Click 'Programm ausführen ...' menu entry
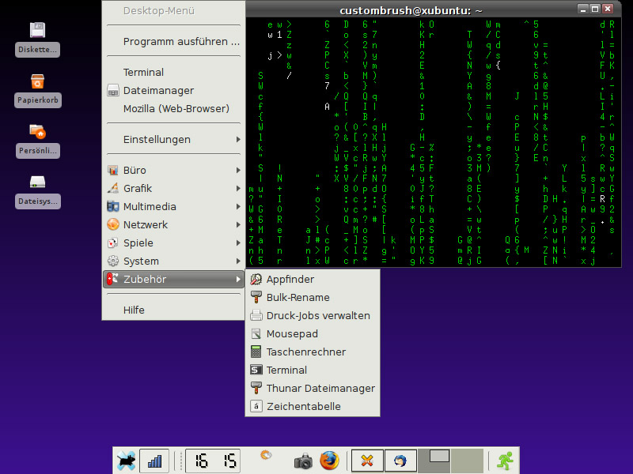 [181, 41]
